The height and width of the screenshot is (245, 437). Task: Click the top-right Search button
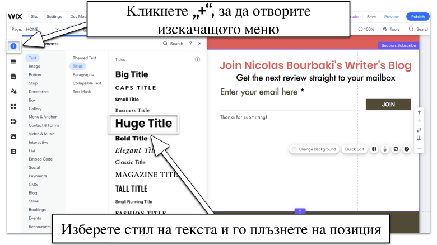point(419,29)
